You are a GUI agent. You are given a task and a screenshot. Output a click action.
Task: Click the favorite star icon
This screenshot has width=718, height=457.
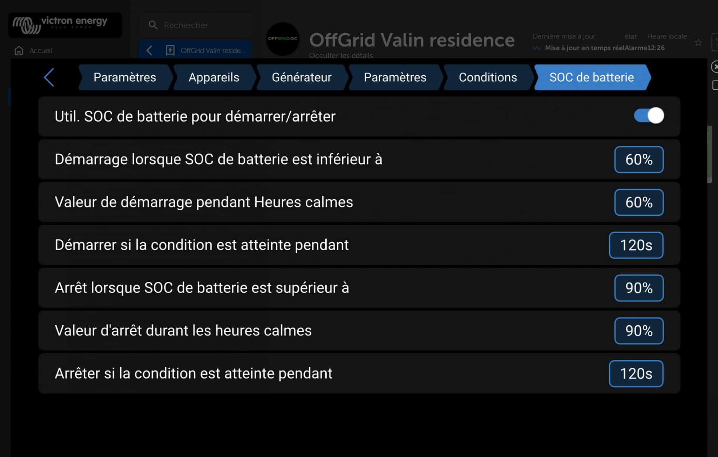click(x=698, y=42)
